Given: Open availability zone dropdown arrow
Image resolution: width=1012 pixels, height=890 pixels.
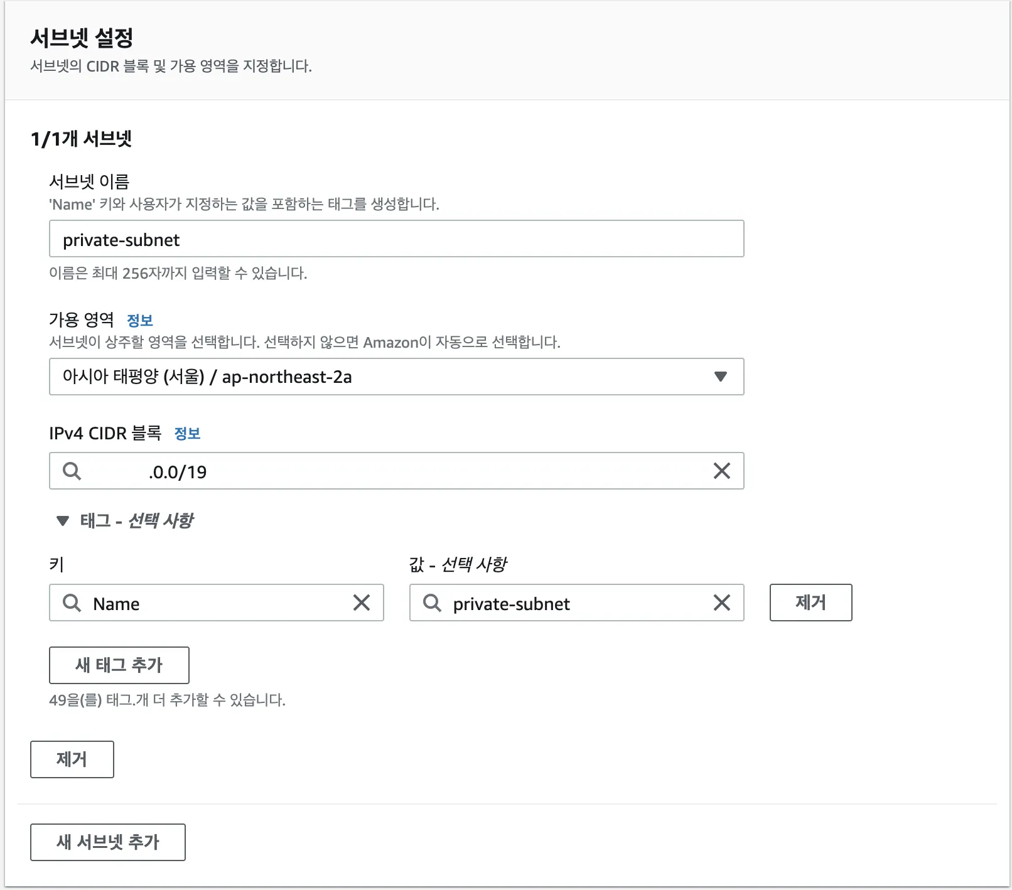Looking at the screenshot, I should tap(720, 377).
